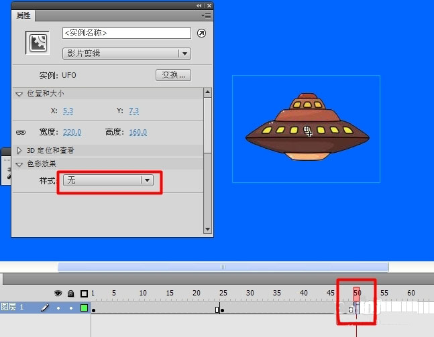Click the 交换... button

point(173,75)
